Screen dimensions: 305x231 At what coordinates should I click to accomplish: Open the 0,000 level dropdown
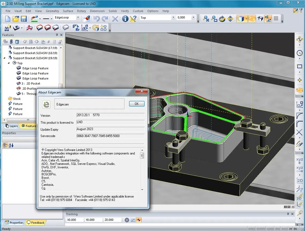tap(193, 17)
